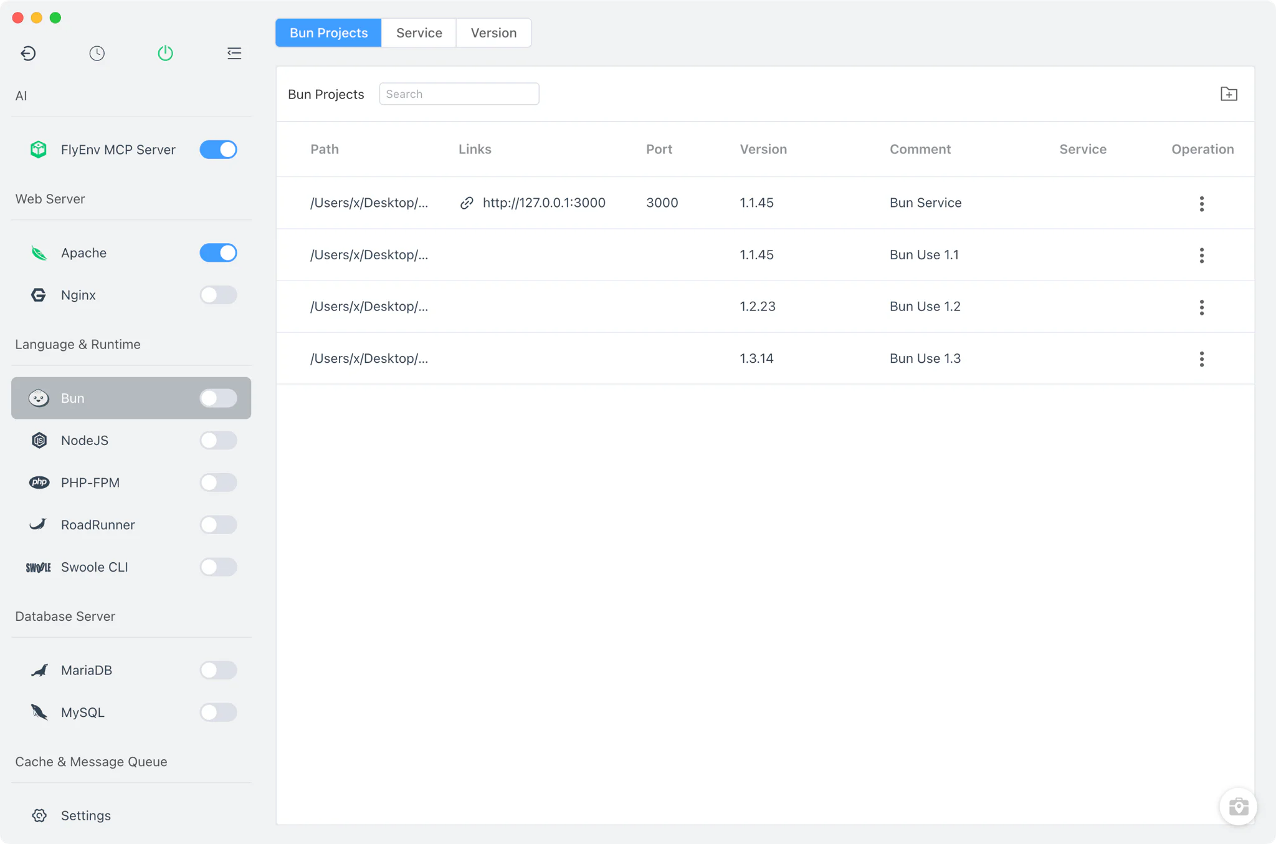Click link icon beside http://127.0.0.1:3000
1276x844 pixels.
467,203
